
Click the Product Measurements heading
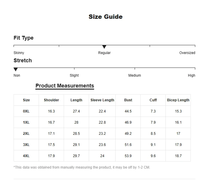(x=65, y=86)
